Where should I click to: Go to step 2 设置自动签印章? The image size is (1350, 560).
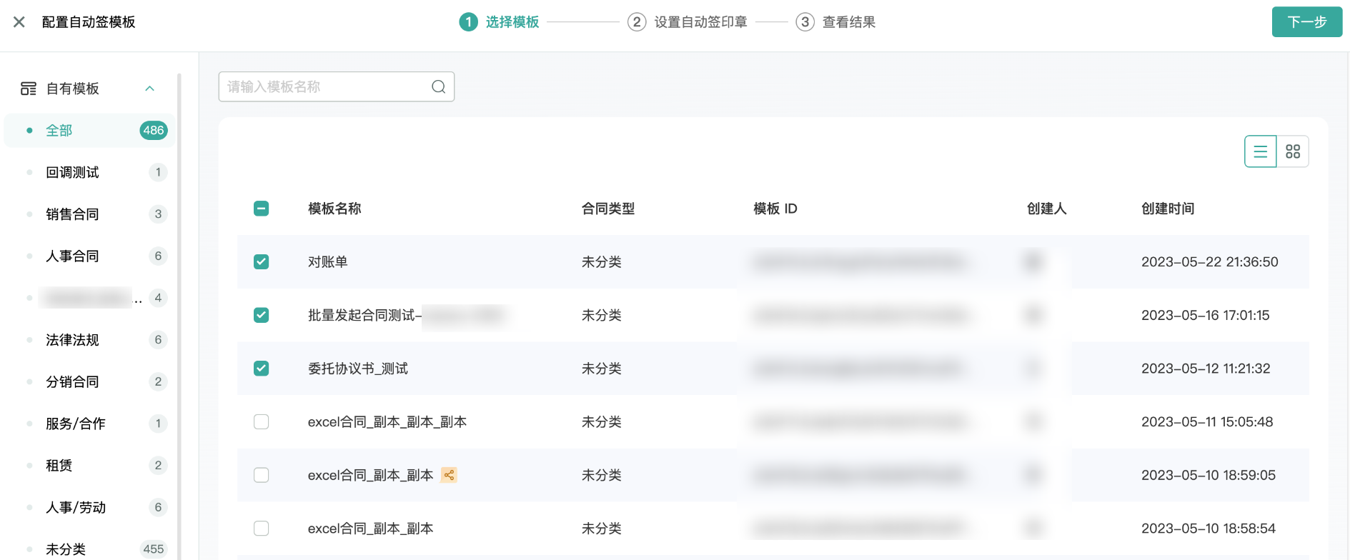tap(688, 22)
